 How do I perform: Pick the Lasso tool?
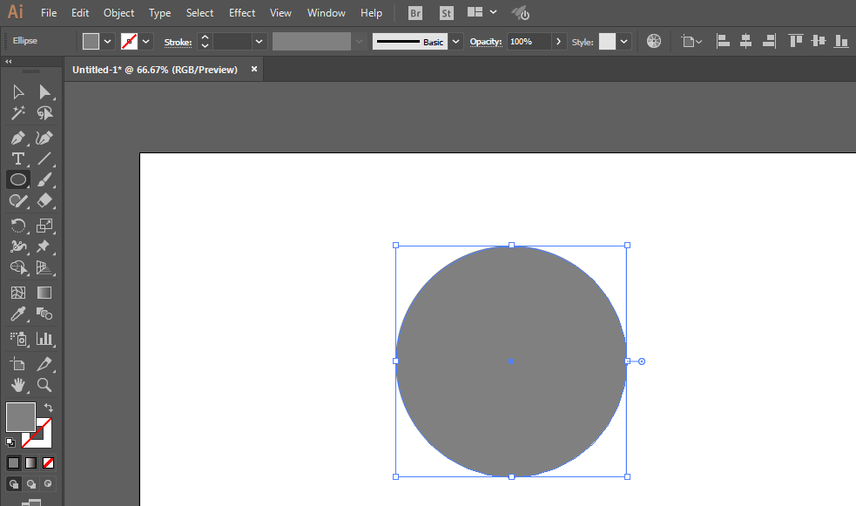point(44,113)
